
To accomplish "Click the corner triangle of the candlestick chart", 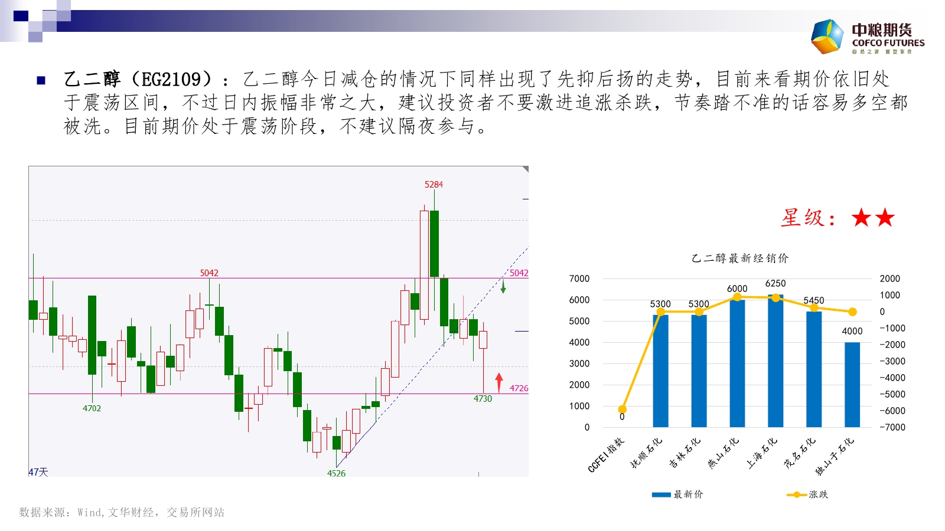I will (525, 169).
